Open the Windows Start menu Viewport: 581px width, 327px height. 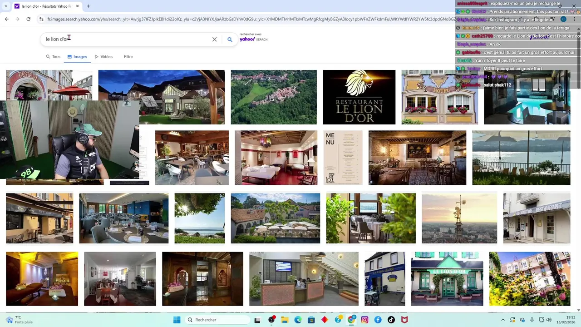click(x=177, y=320)
